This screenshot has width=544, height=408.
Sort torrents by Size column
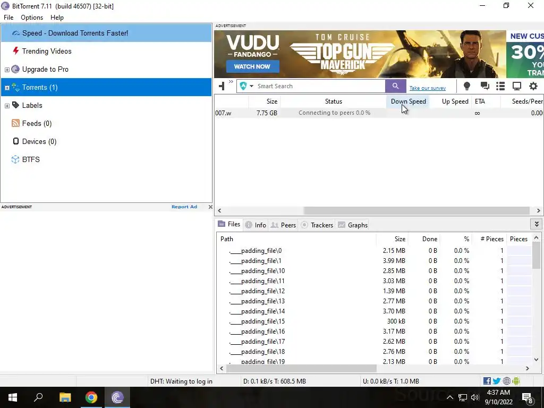tap(265, 101)
